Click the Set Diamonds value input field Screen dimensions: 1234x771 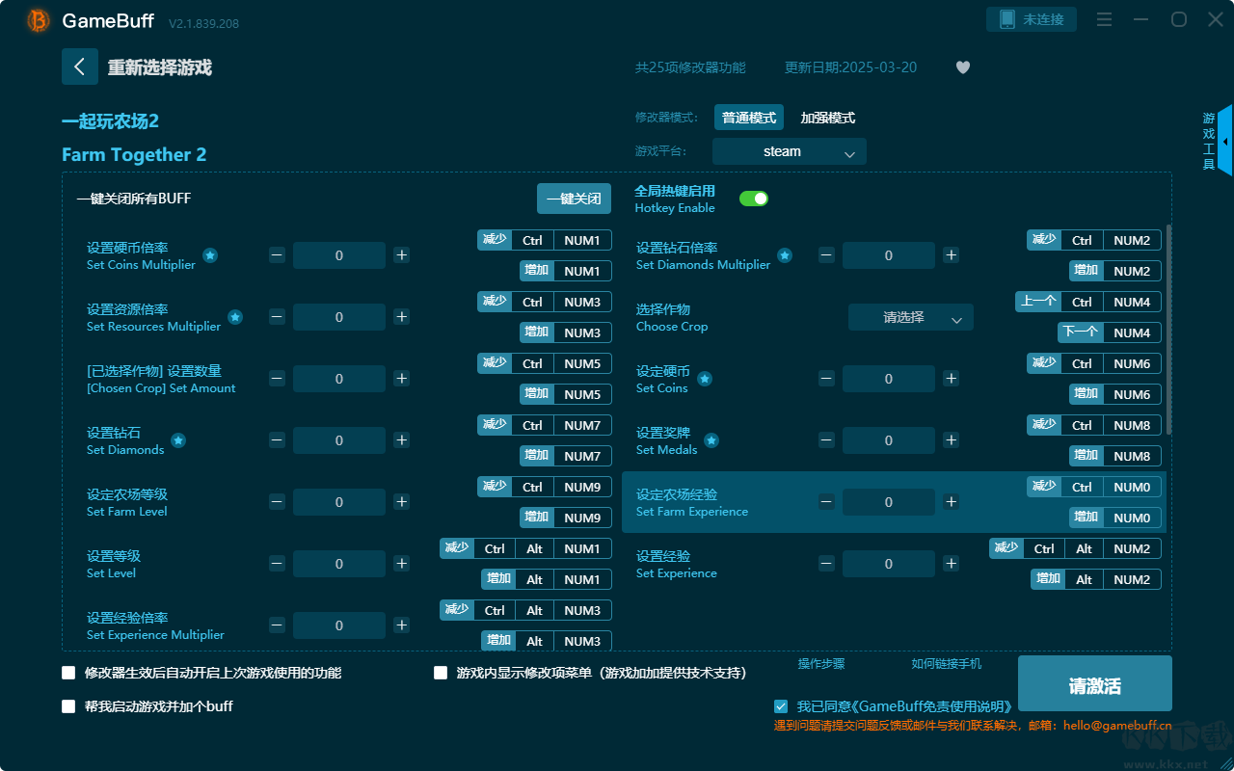coord(338,440)
